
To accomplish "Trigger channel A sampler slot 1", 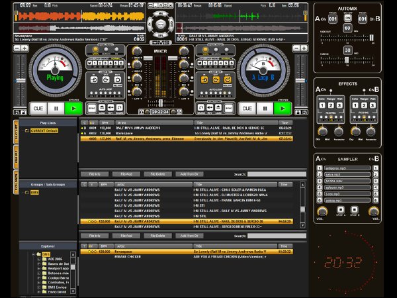I will coord(320,168).
